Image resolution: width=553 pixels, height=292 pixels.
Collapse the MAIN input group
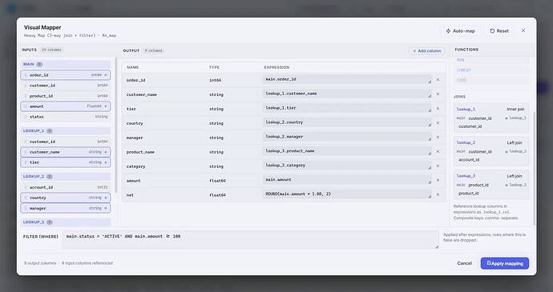point(66,65)
